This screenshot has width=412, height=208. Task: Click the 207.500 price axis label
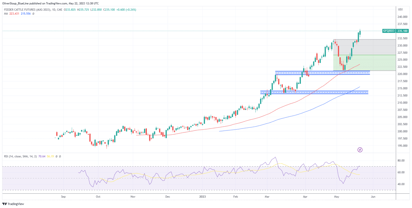click(402, 110)
